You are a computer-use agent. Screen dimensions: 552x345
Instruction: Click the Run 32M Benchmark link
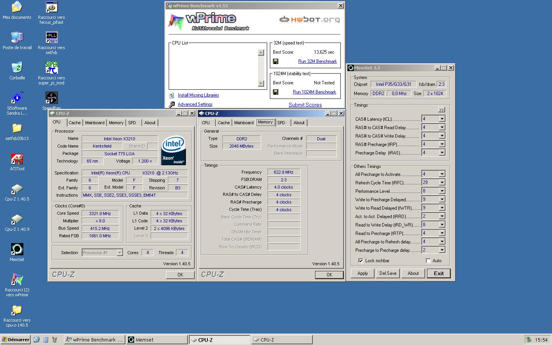317,61
